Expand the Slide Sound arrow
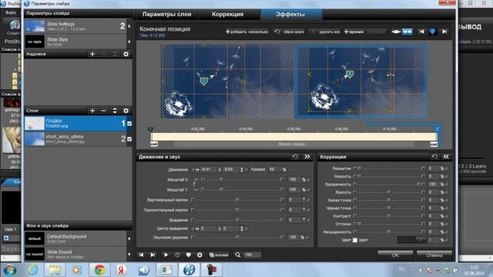The image size is (493, 277). 129,254
